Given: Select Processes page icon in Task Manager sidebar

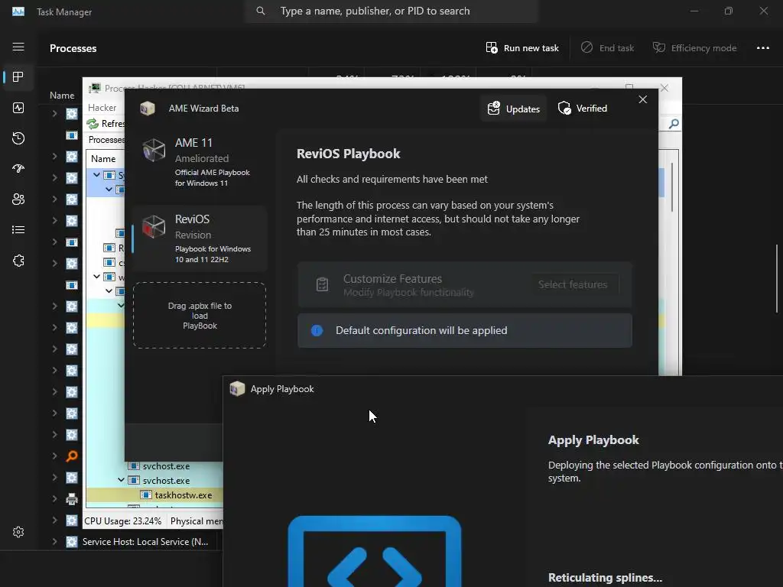Looking at the screenshot, I should coord(18,77).
